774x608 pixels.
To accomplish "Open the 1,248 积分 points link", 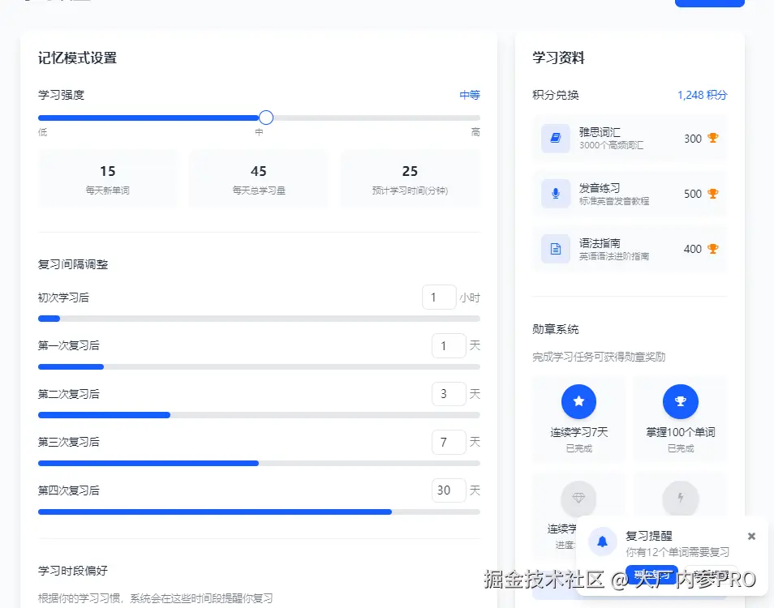I will point(700,95).
